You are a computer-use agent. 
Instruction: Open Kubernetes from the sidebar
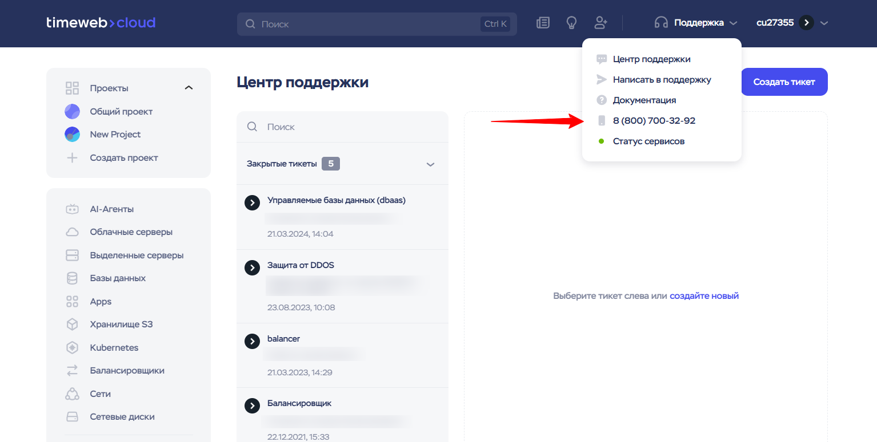point(114,347)
